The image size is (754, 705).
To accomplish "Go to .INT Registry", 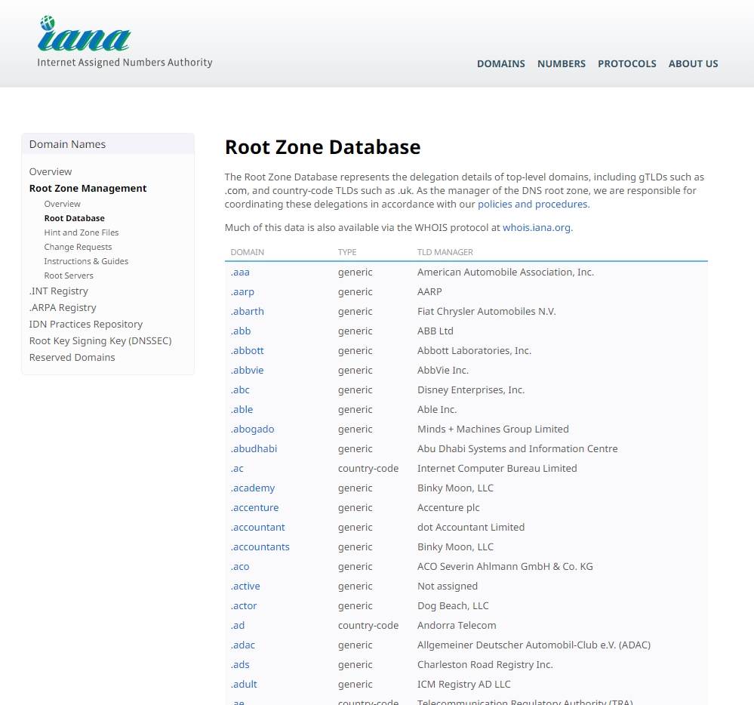I will (x=59, y=291).
